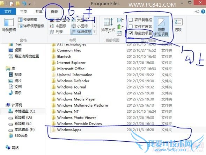Select 小图标 small icons layout
Screen dimensions: 206x155
point(79,26)
